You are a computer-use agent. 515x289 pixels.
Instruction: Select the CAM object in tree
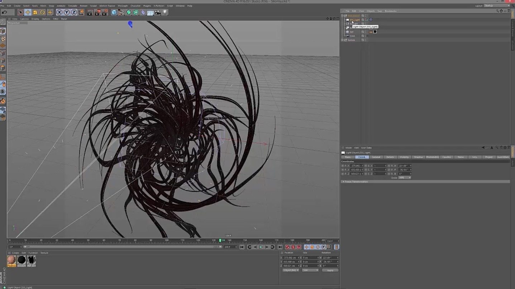pyautogui.click(x=352, y=36)
